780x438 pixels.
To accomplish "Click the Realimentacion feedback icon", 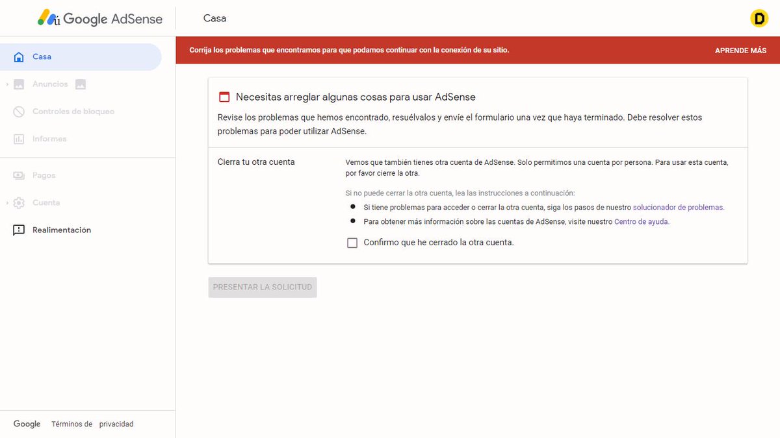I will [19, 230].
